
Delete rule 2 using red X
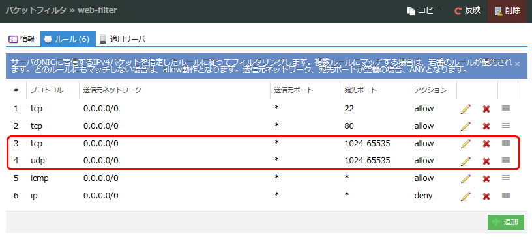(x=486, y=126)
